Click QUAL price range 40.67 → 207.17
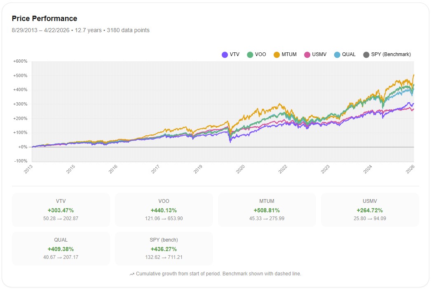Screen dimensions: 431x289 point(61,257)
